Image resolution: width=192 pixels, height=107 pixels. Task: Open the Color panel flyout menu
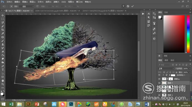click(190, 12)
